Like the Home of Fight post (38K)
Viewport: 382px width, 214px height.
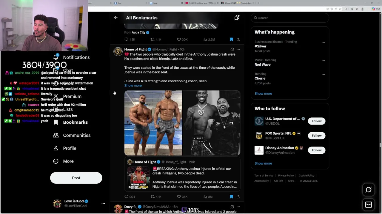(182, 197)
